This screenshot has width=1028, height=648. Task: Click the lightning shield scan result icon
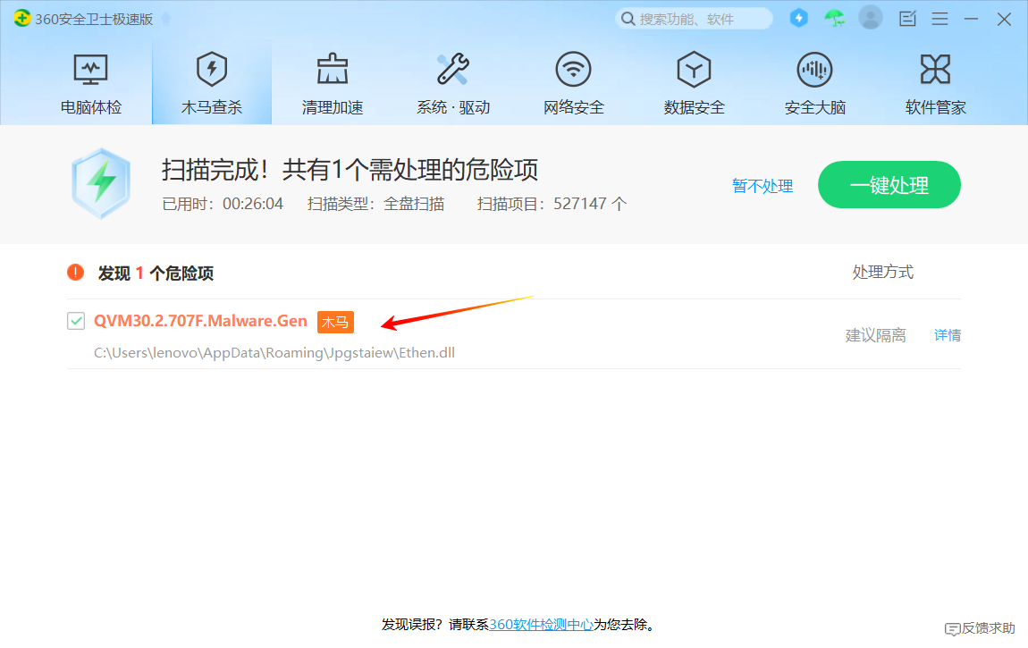point(101,183)
